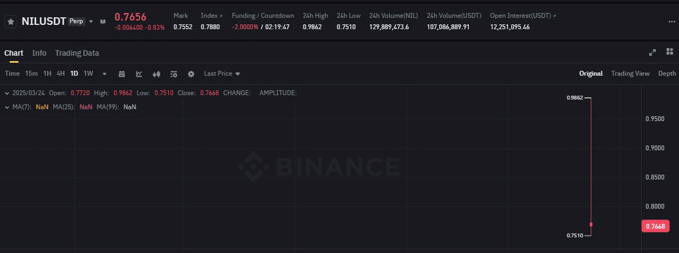Click the MA(99) indicator label
This screenshot has height=253, width=679.
pos(107,107)
